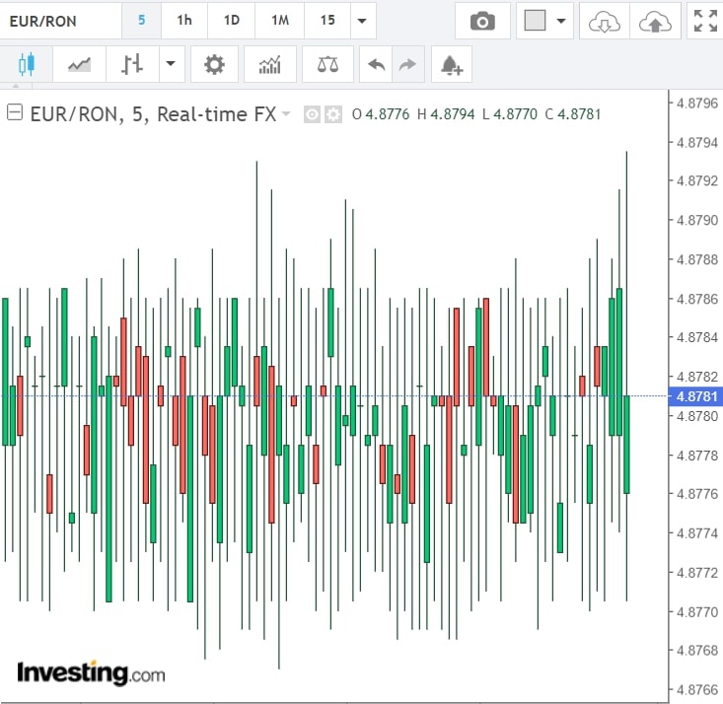Take a chart snapshot with camera icon
723x704 pixels.
[x=482, y=21]
